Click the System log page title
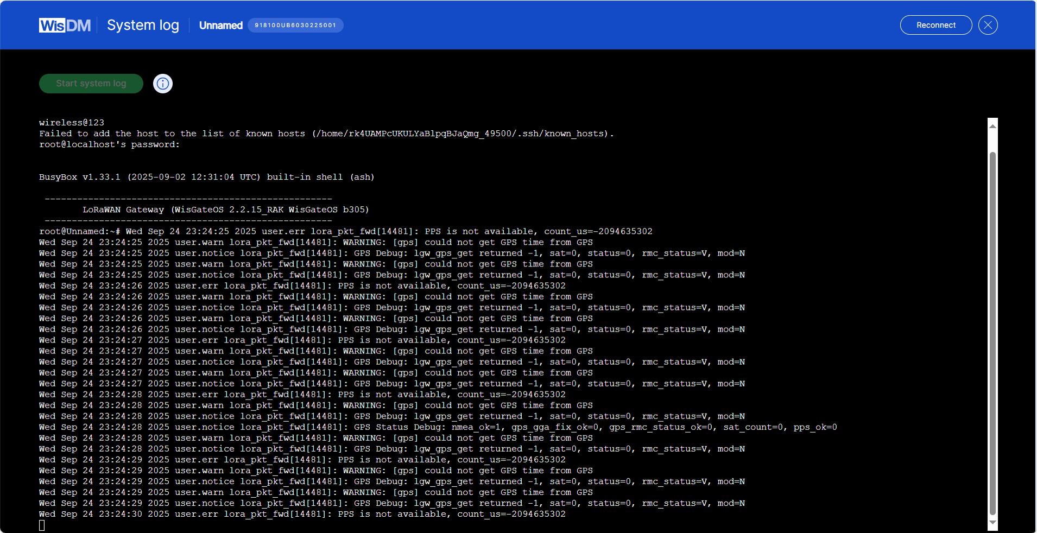1037x533 pixels. (x=143, y=25)
